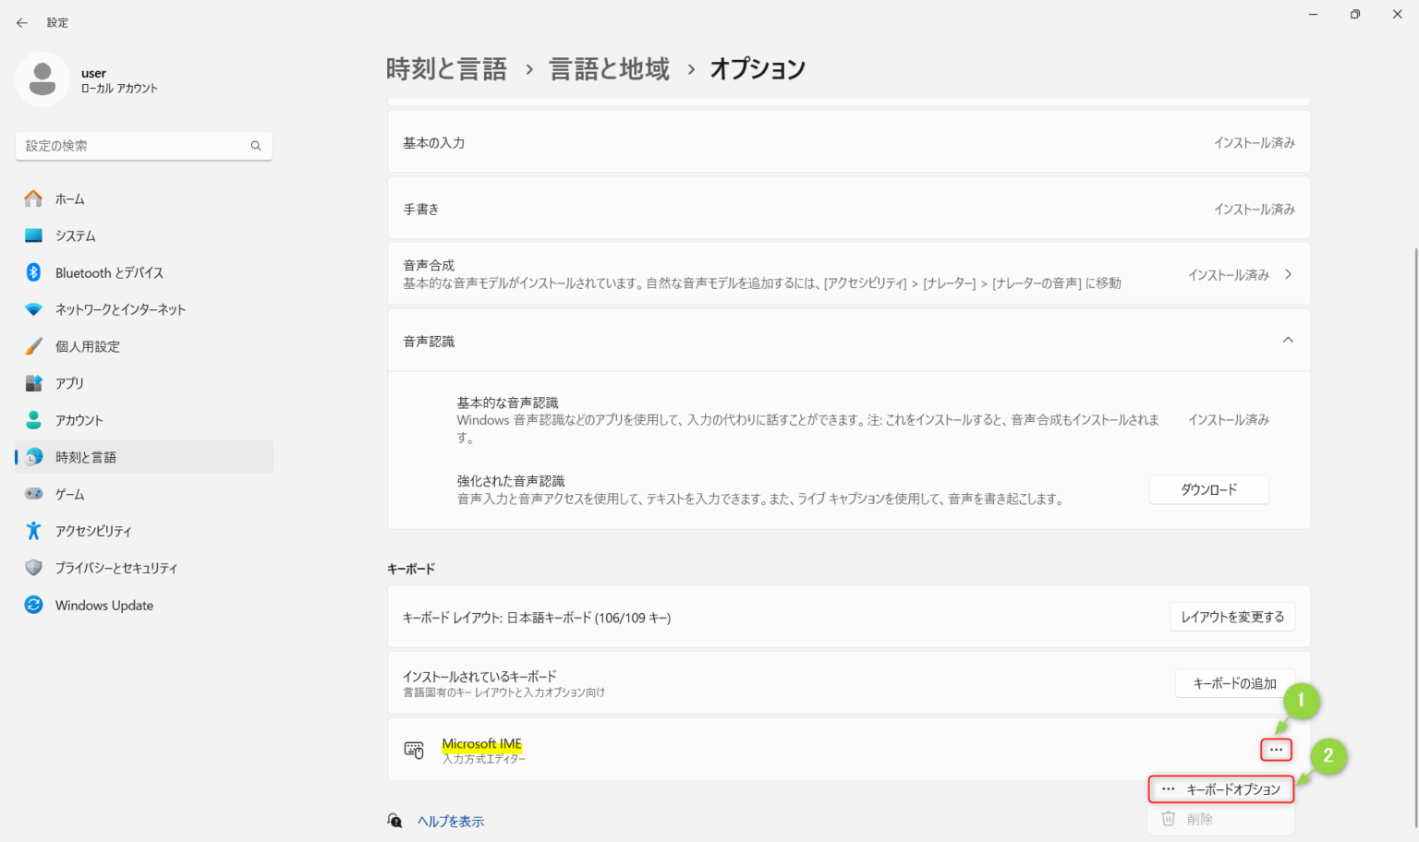
Task: Go to Bluetooth とデバイス settings
Action: (108, 273)
